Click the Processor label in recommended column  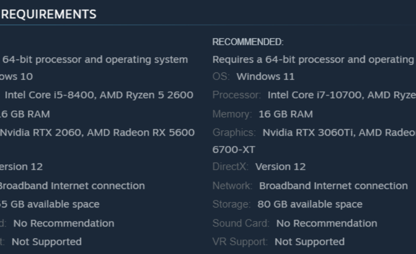pos(237,95)
